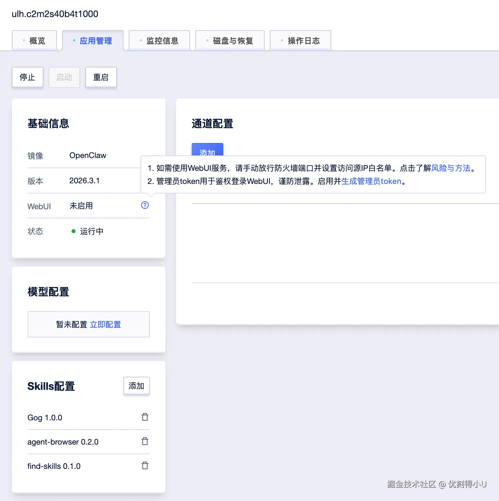Remove the agent-browser 0.2.0 skill

[145, 441]
